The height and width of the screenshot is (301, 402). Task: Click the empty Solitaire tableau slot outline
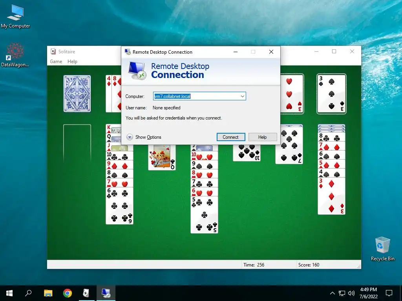tap(77, 143)
